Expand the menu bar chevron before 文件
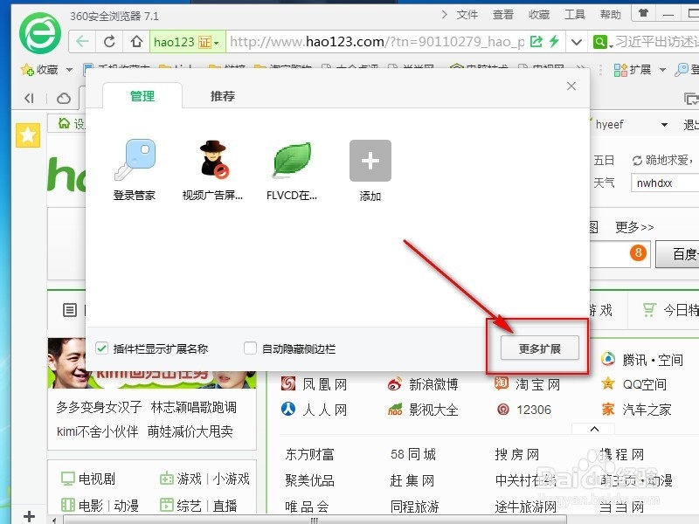699x524 pixels. pos(444,15)
